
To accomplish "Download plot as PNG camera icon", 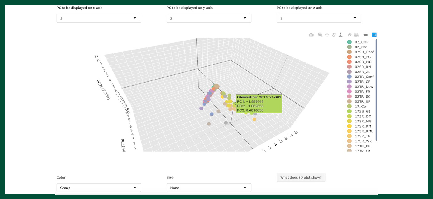I will 311,35.
